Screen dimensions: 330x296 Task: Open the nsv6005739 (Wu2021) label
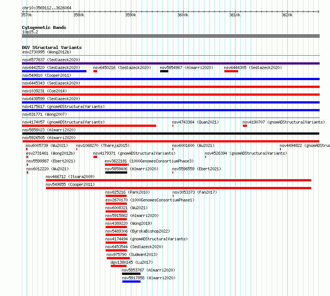pos(47,145)
